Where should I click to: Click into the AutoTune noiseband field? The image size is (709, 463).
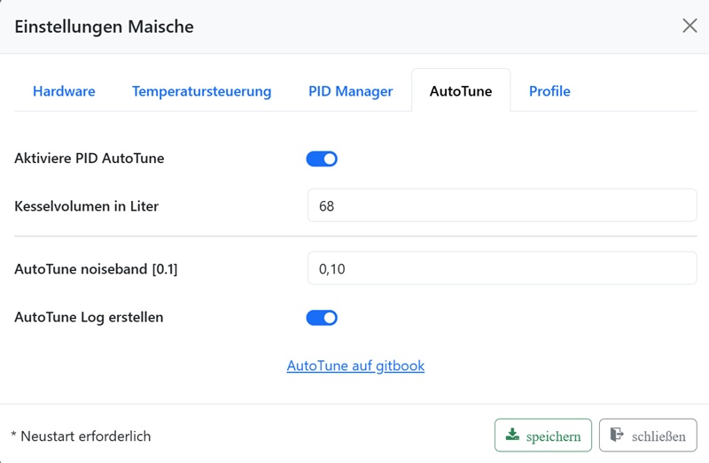coord(502,269)
